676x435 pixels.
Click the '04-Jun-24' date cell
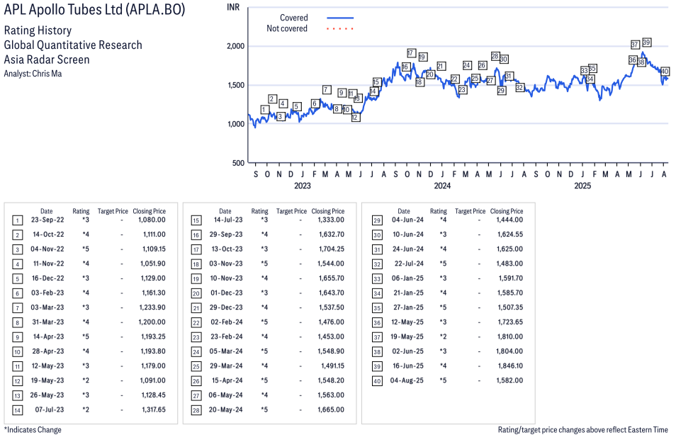tap(407, 220)
